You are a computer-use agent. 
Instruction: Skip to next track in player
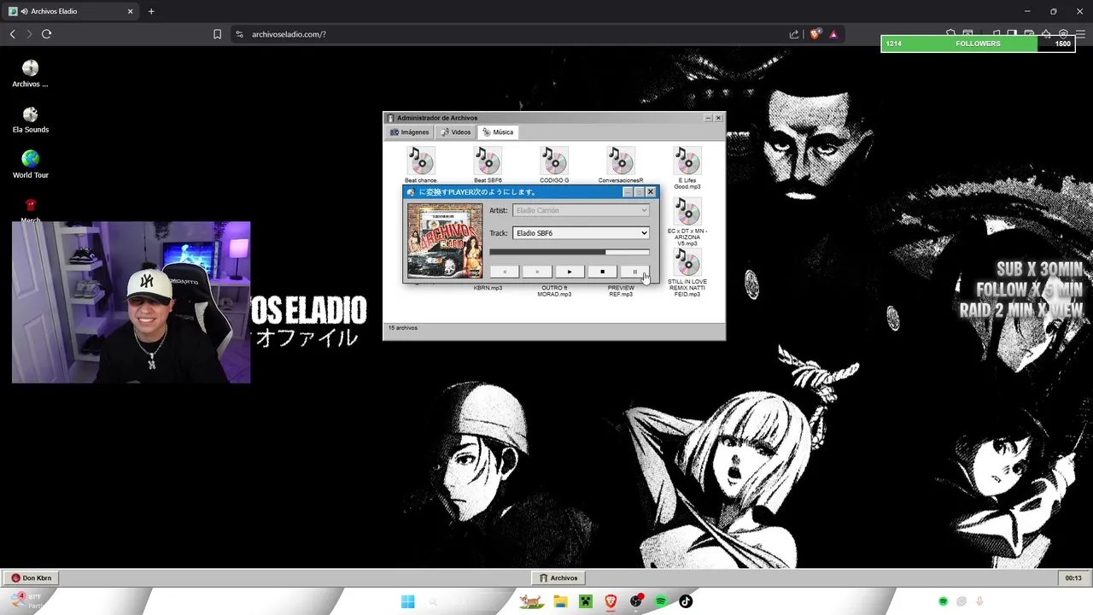537,272
